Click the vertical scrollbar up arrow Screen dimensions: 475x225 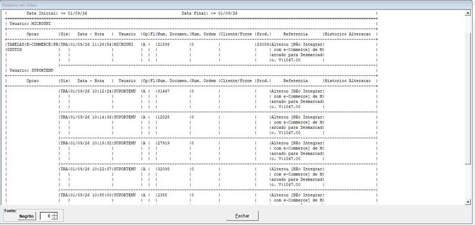[468, 13]
